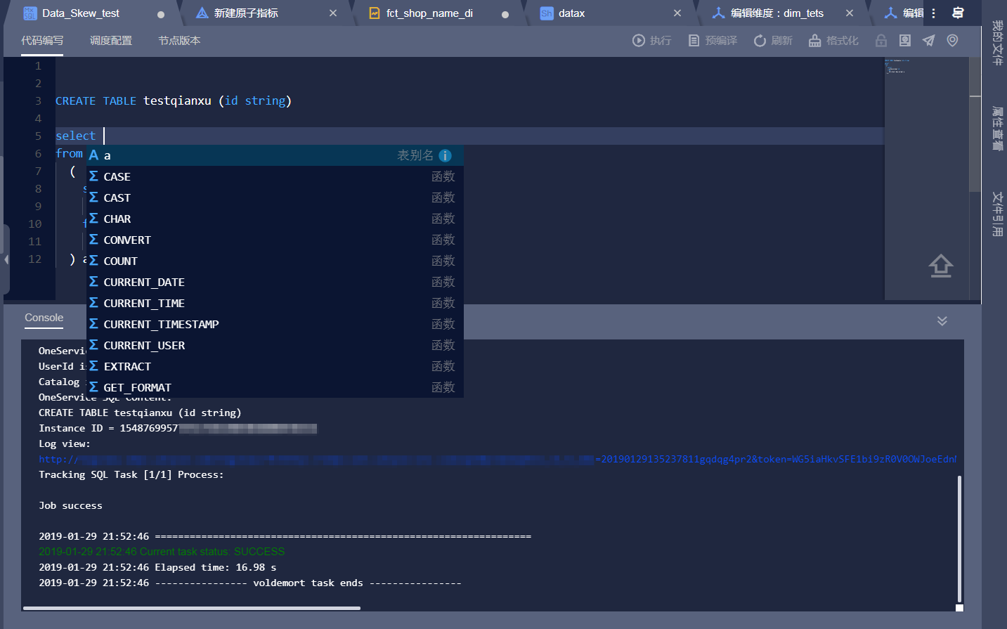Screen dimensions: 1007x629
Task: Choose CAST function suggestion
Action: [x=275, y=197]
